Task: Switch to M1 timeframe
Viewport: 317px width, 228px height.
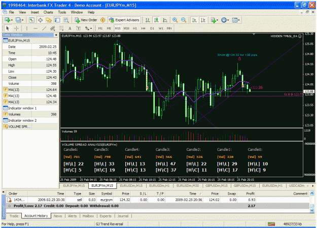Action: (x=100, y=28)
